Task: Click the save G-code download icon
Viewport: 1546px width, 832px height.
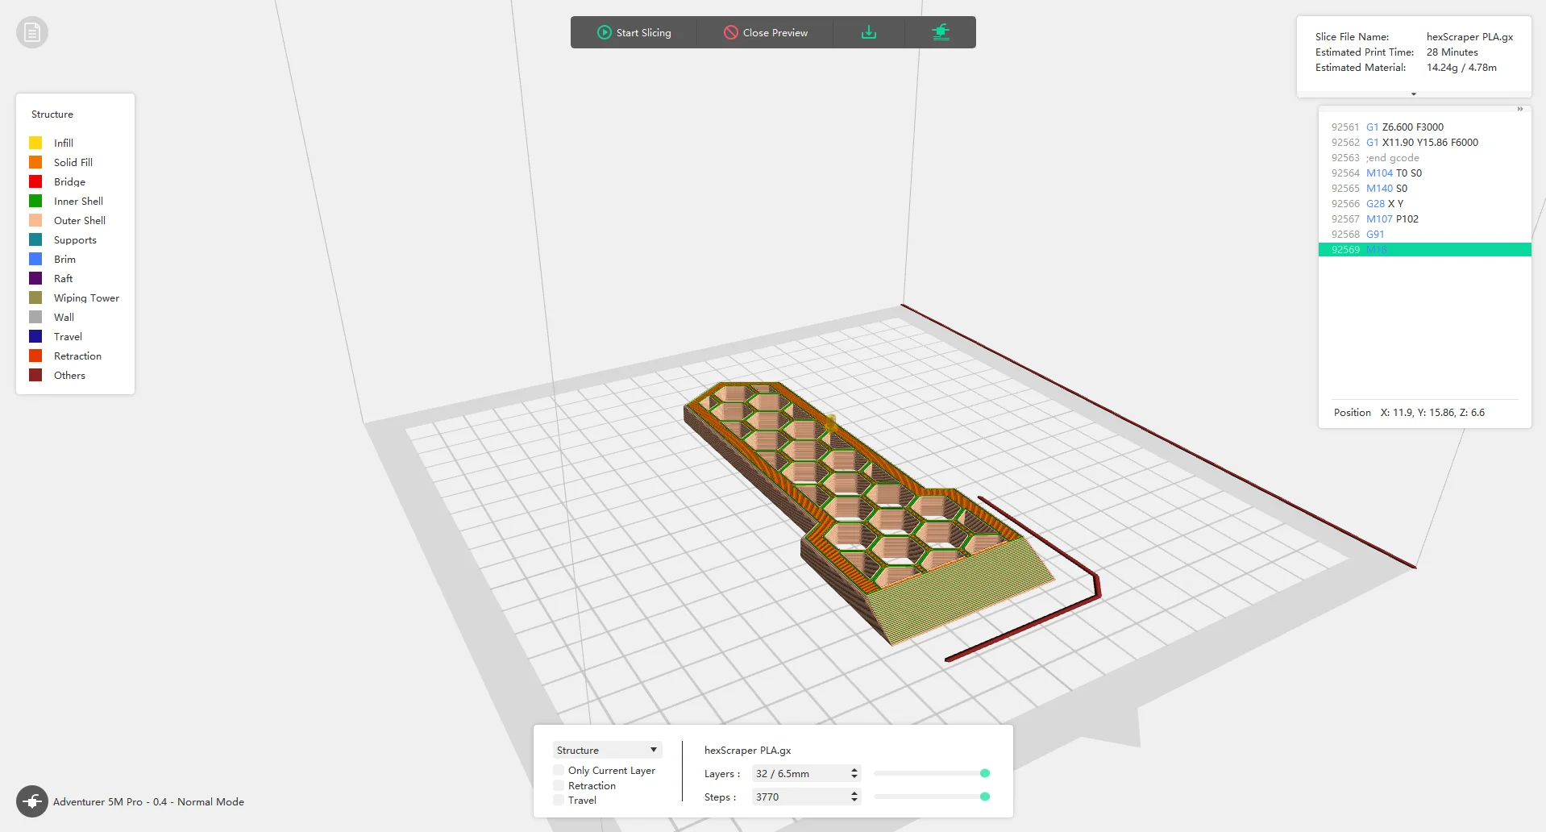Action: (x=869, y=32)
